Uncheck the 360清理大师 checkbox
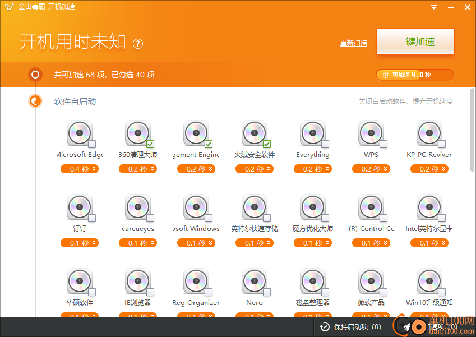Image resolution: width=476 pixels, height=337 pixels. [150, 144]
